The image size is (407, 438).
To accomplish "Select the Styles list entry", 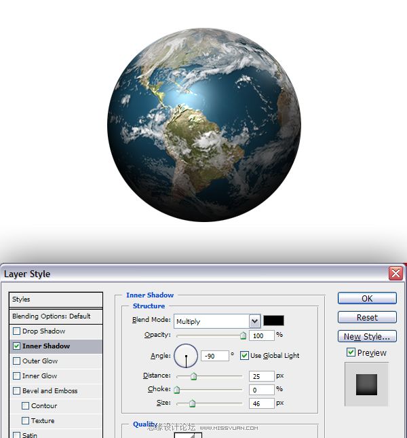I will click(x=56, y=299).
